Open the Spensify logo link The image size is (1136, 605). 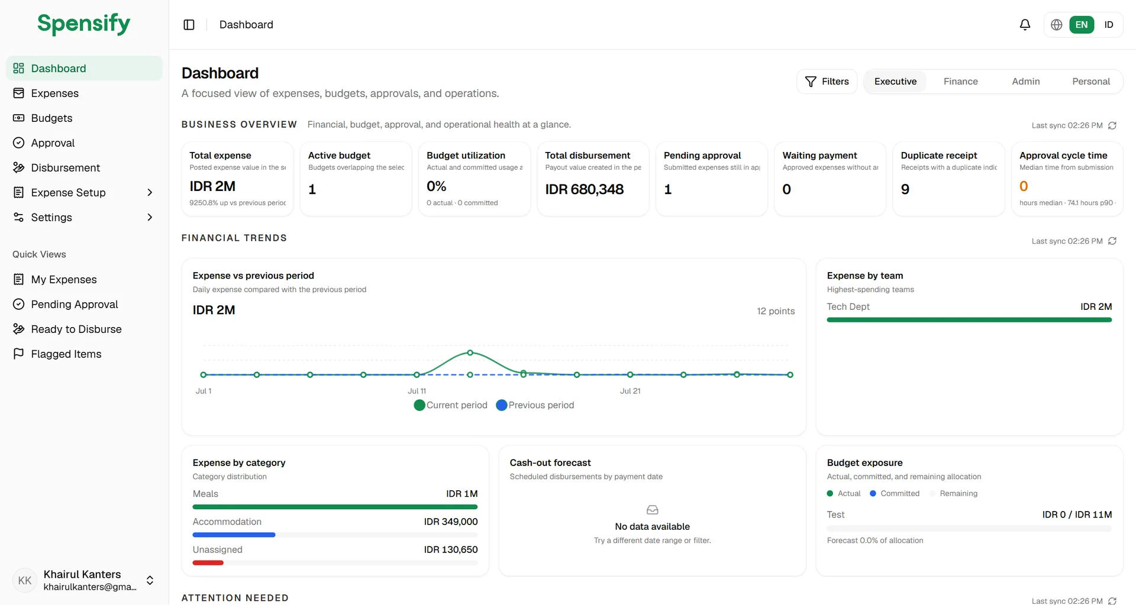(x=83, y=24)
